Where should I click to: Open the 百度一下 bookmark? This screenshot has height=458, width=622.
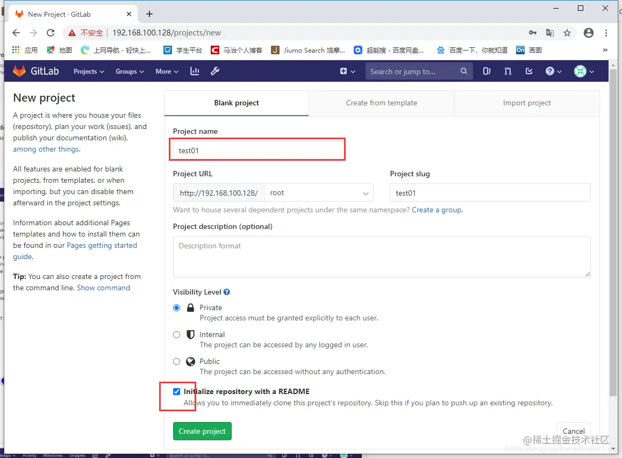(x=472, y=50)
